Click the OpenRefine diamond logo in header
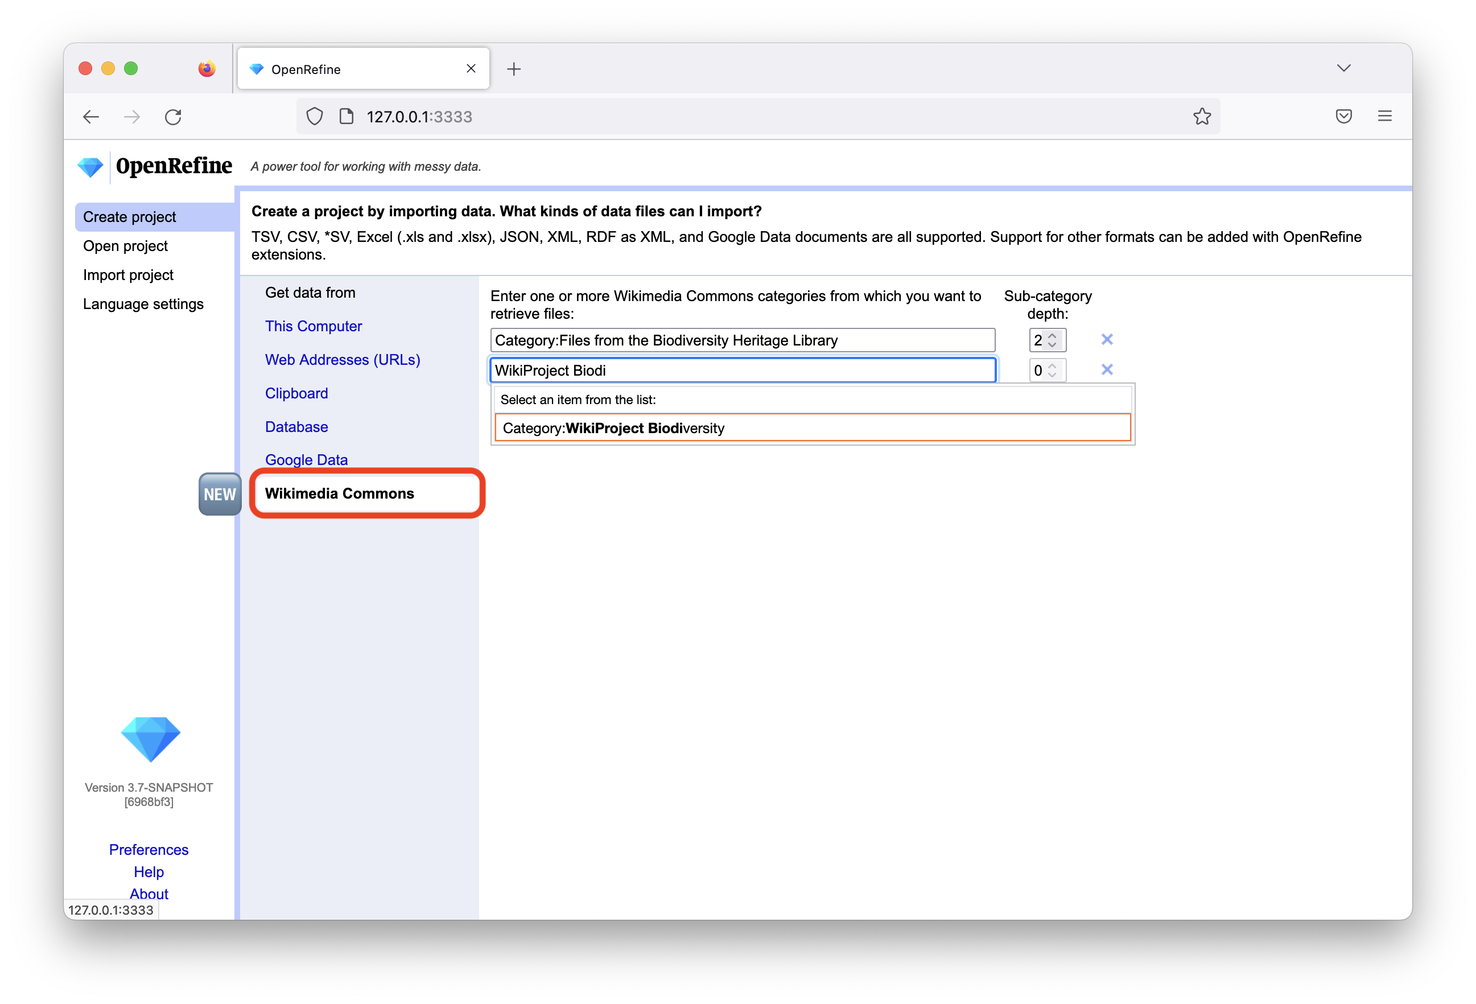Screen dimensions: 1476x1004 (x=90, y=167)
